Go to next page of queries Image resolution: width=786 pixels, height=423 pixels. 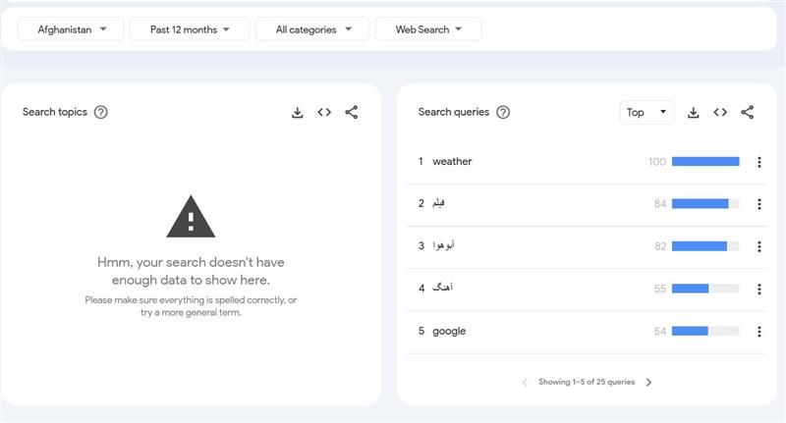click(649, 382)
